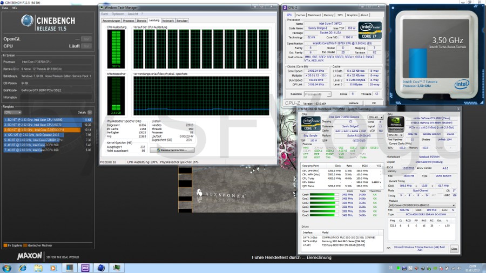Expand ranking Details arrow button
The height and width of the screenshot is (273, 486).
(x=90, y=112)
